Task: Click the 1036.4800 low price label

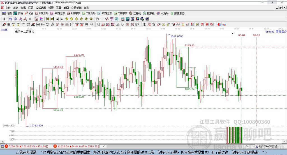Action: 36,126
